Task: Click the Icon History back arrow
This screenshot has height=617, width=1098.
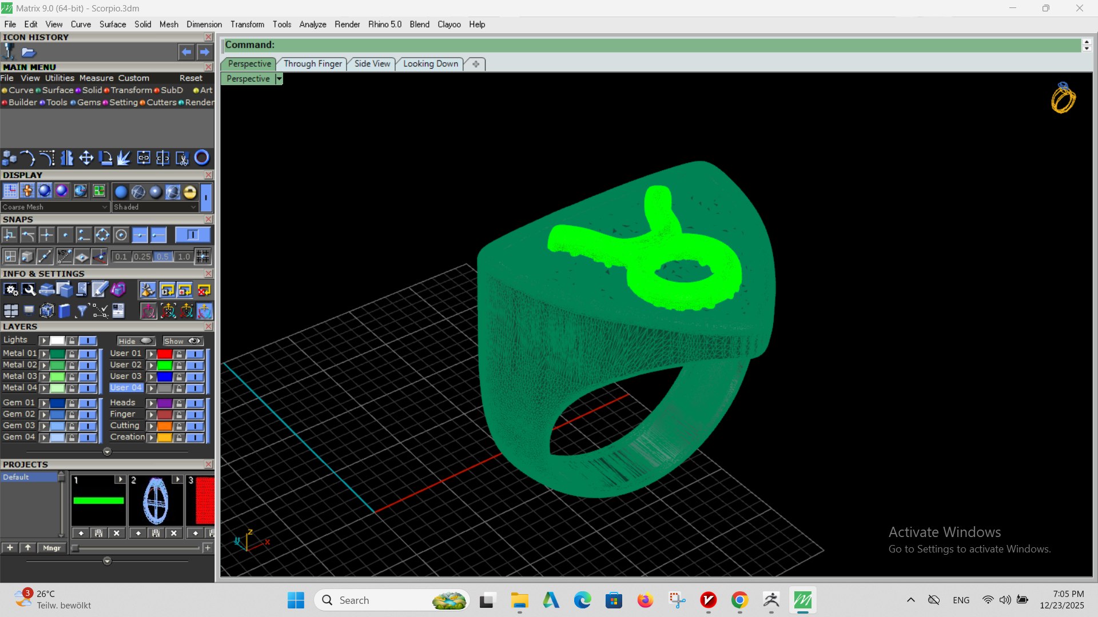Action: click(x=186, y=52)
